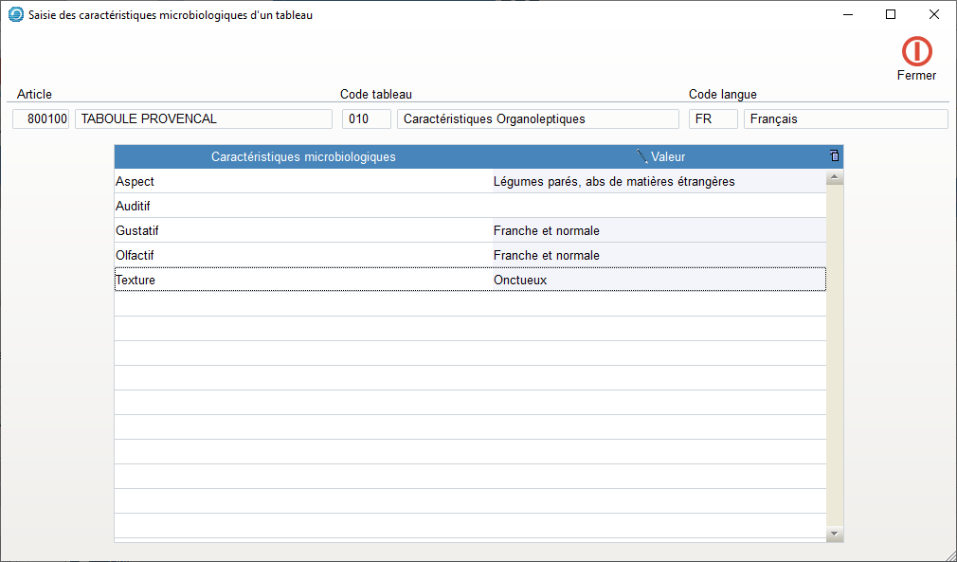Minimize the window
957x562 pixels.
tap(846, 14)
